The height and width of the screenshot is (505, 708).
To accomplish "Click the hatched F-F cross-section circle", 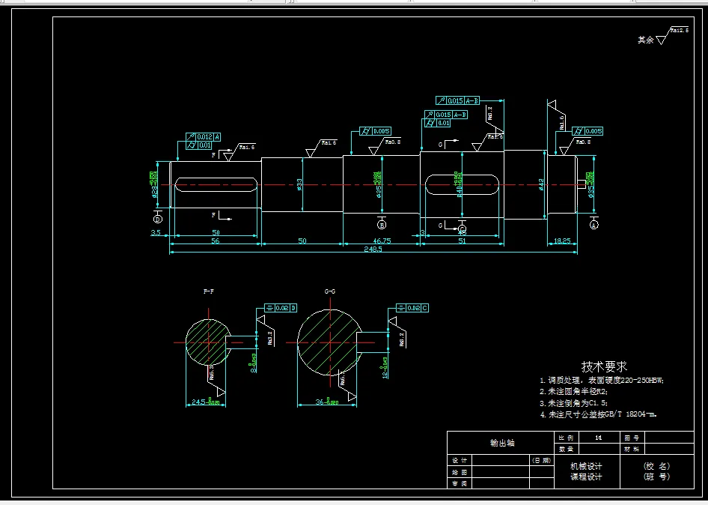I will point(208,342).
